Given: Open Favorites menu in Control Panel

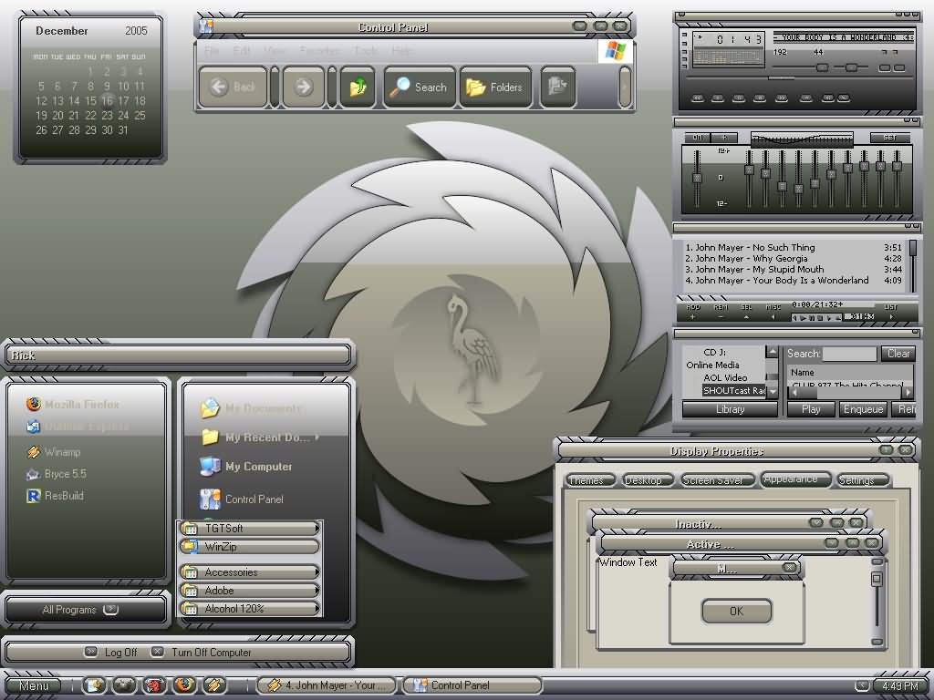Looking at the screenshot, I should [x=318, y=51].
